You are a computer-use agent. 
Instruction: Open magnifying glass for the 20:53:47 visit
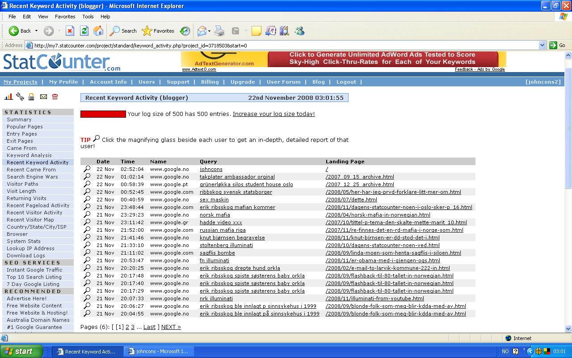pyautogui.click(x=87, y=260)
